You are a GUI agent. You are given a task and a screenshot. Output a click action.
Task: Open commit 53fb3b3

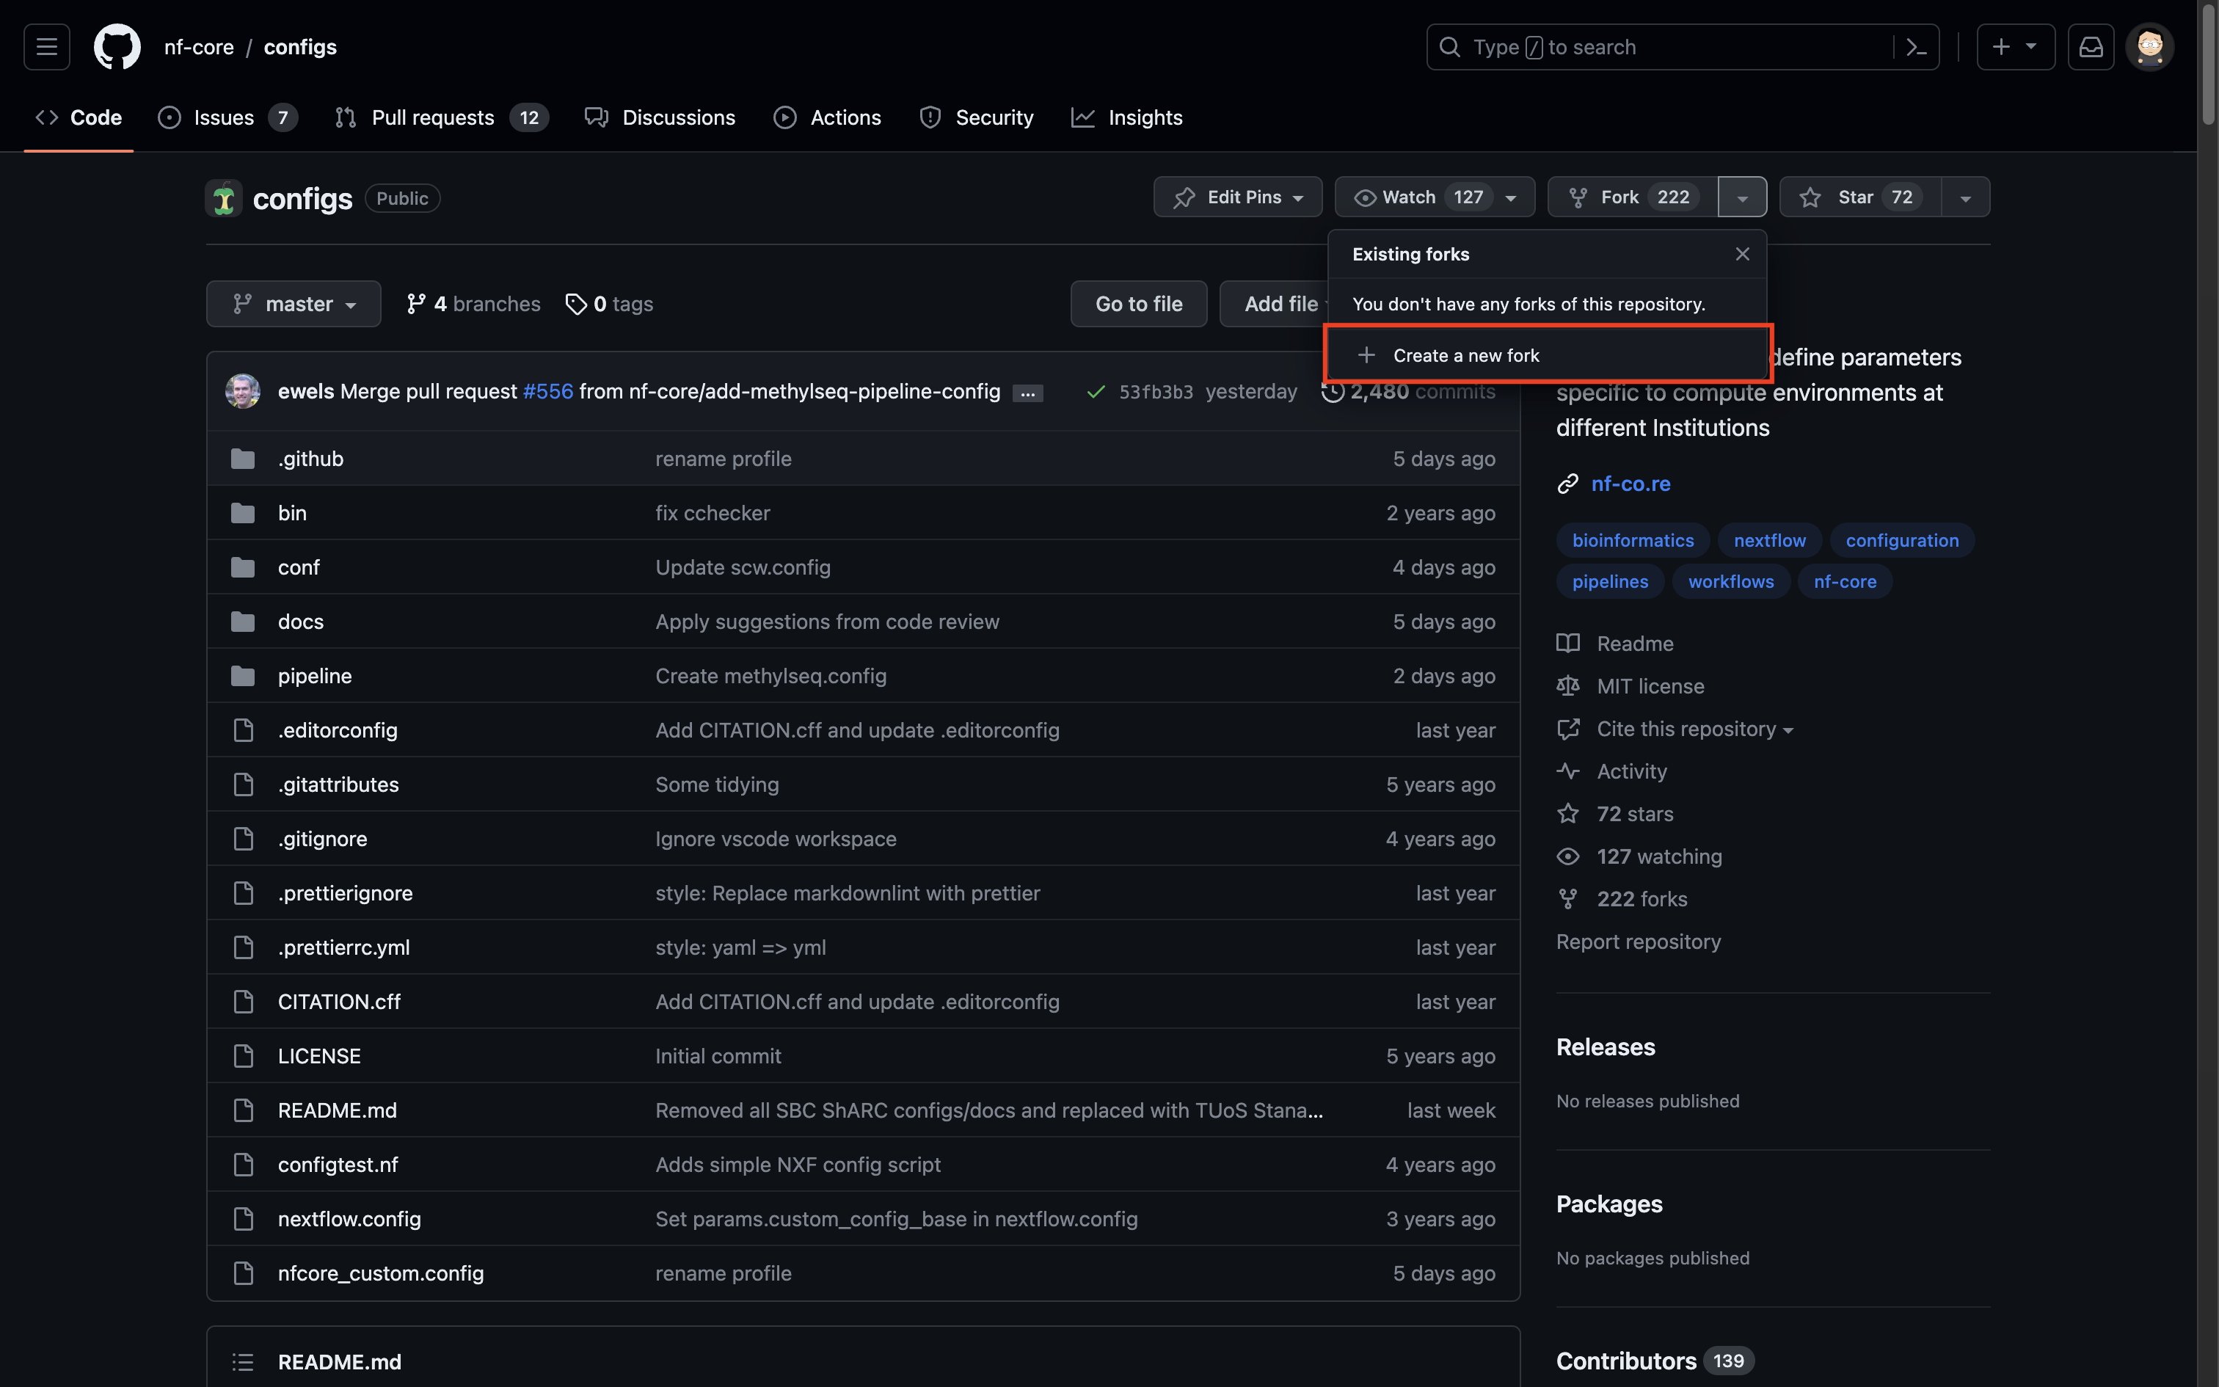[x=1156, y=392]
